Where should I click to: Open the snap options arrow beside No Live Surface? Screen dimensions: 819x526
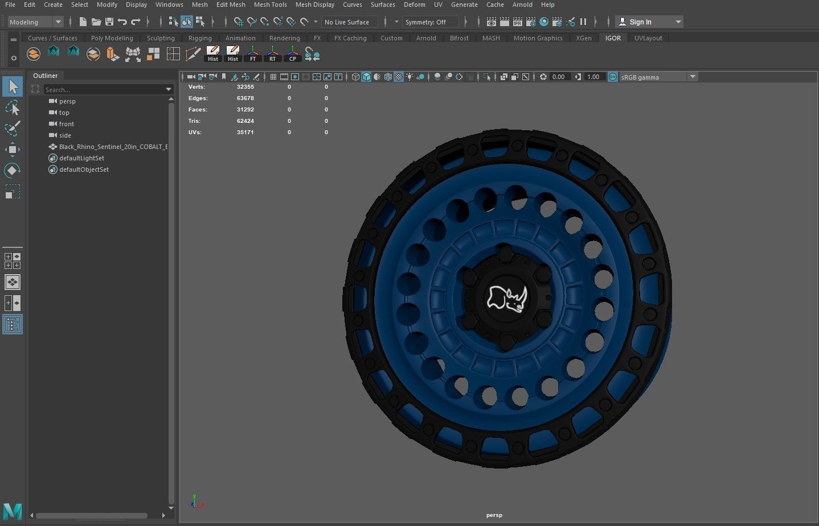pyautogui.click(x=316, y=22)
